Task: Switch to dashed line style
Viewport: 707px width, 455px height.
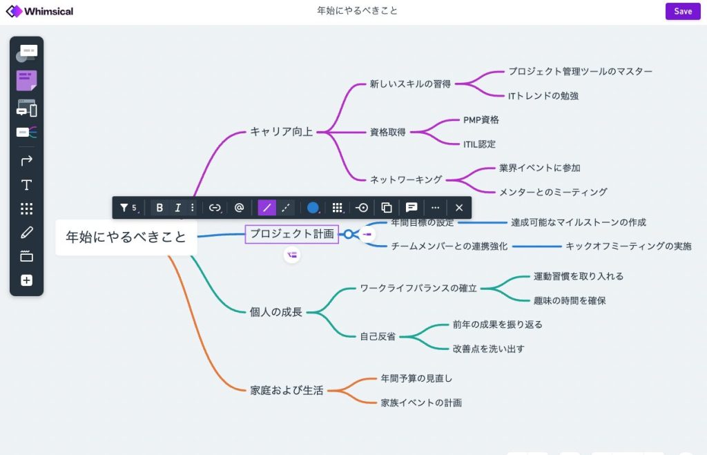Action: tap(285, 207)
